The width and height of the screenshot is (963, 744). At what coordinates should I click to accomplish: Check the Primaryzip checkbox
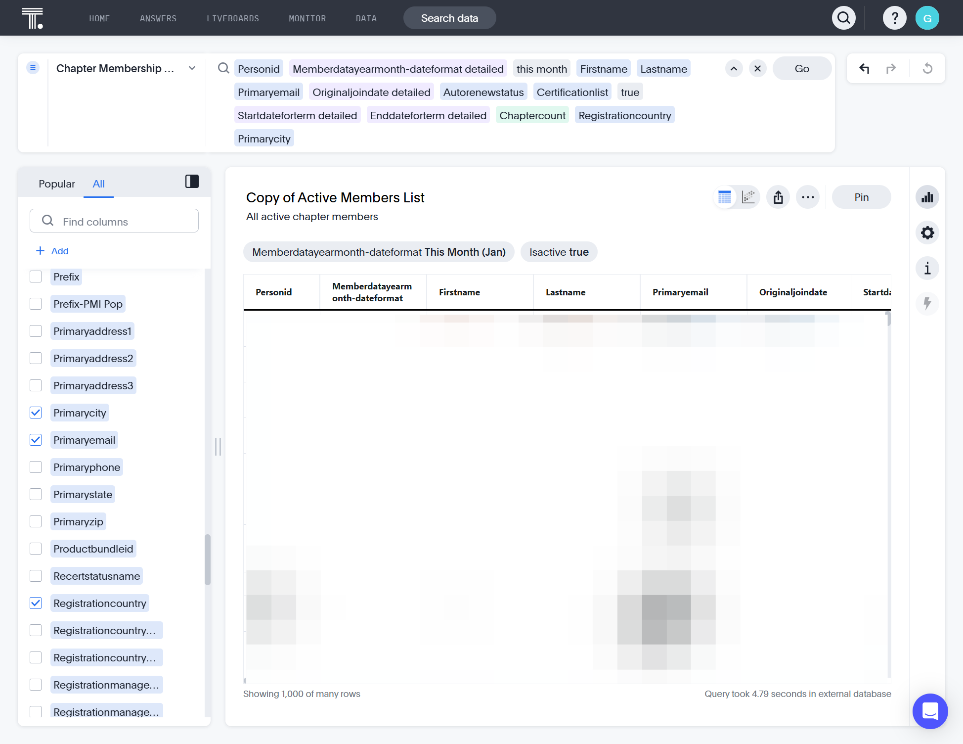(x=36, y=521)
